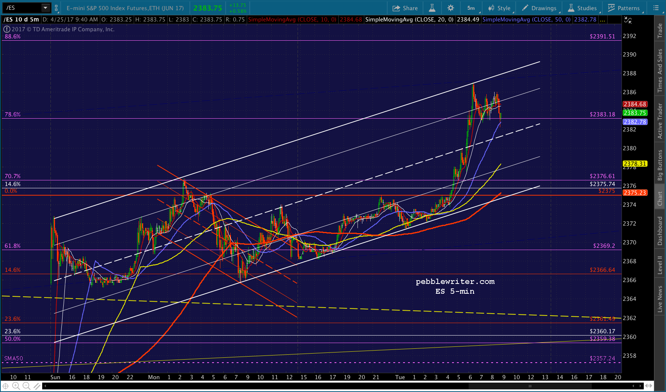Click the zoom out magnifier icon
Screen dimensions: 666x392
point(26,386)
